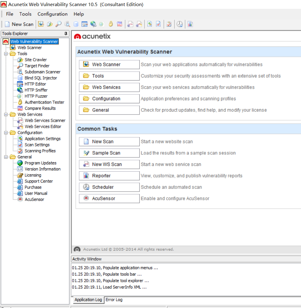The image size is (301, 308).
Task: Click the Web Services button in main panel
Action: [x=109, y=87]
